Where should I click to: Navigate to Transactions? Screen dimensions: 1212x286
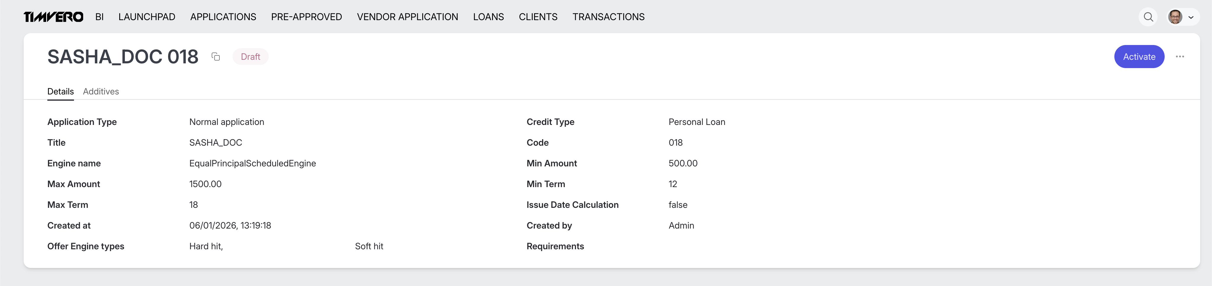click(x=608, y=17)
